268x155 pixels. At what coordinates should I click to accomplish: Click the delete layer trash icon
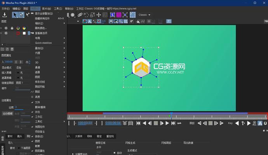[x=12, y=49]
